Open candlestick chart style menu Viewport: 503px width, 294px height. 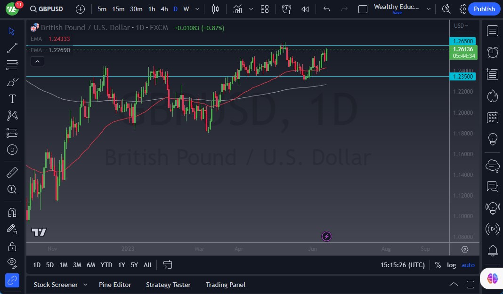216,9
